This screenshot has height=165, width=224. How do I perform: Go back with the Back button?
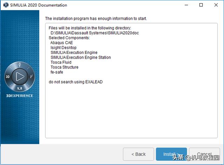(138, 154)
